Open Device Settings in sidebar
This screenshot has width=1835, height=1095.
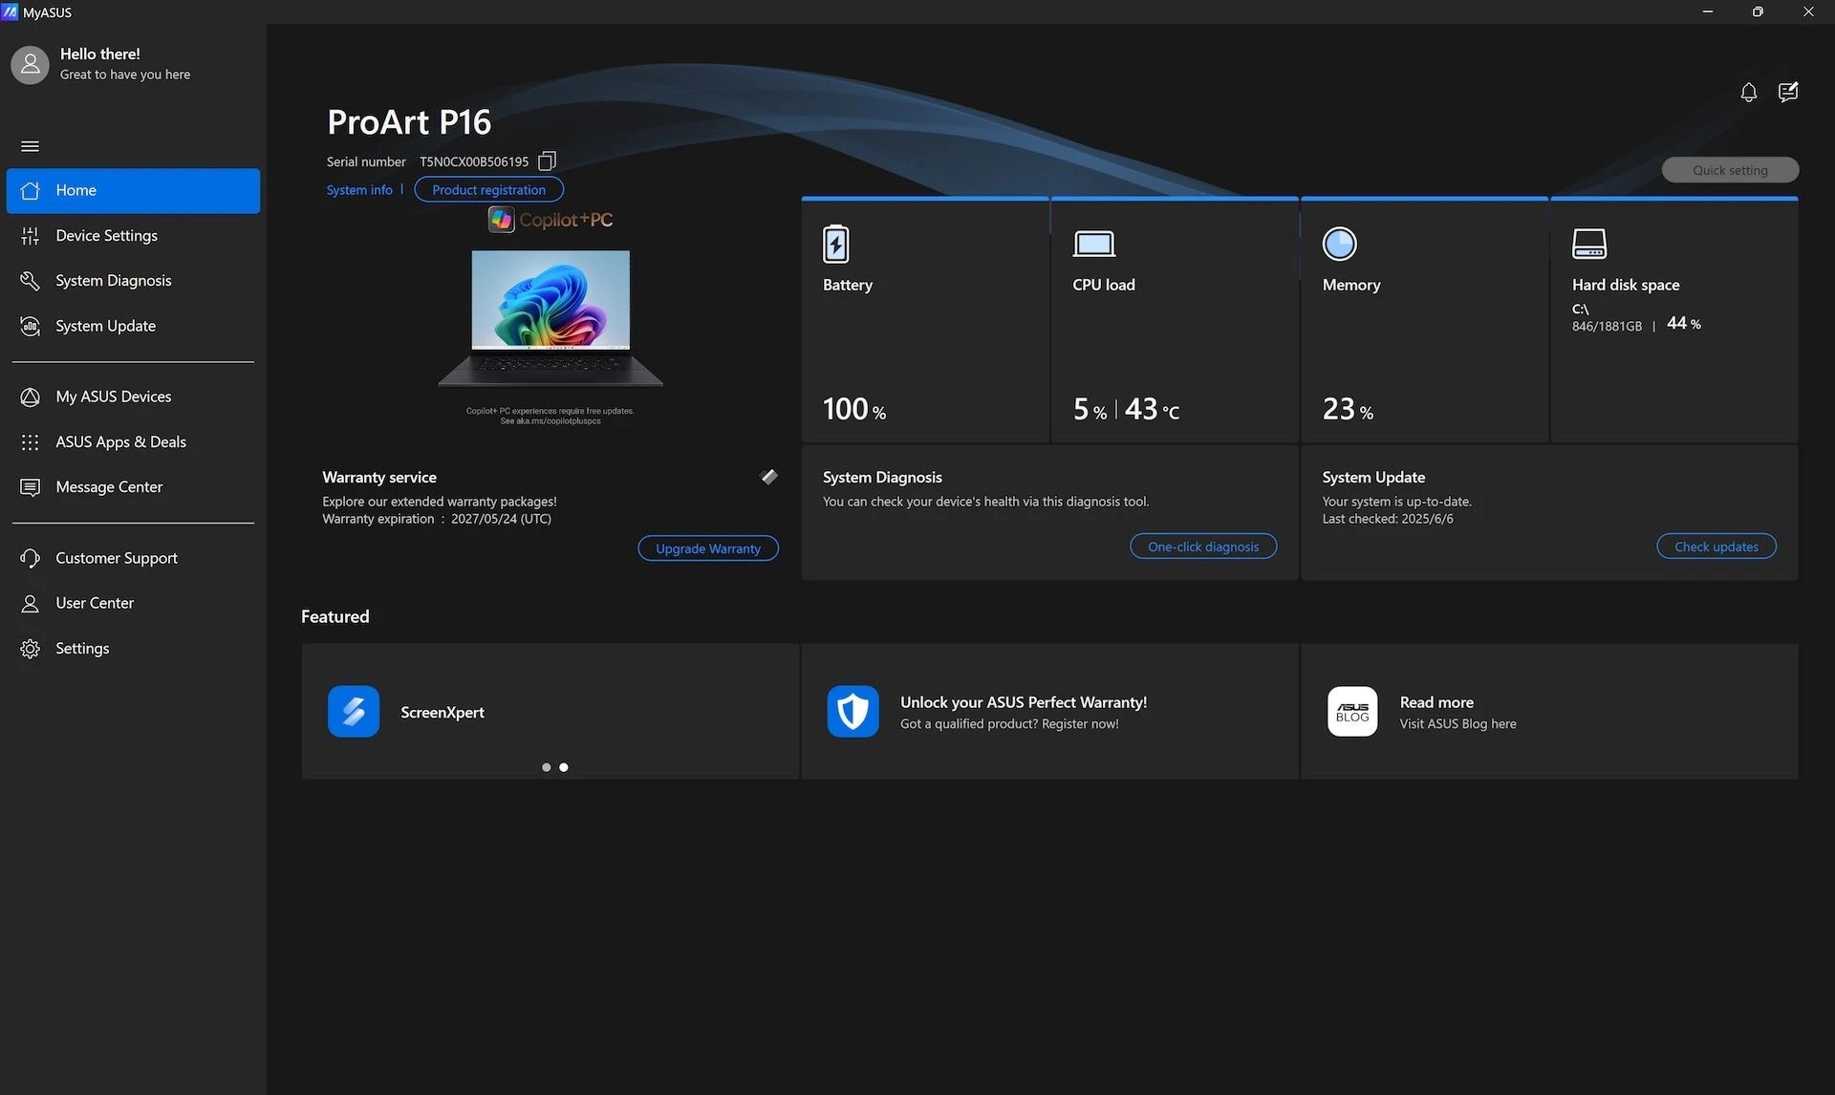click(106, 235)
